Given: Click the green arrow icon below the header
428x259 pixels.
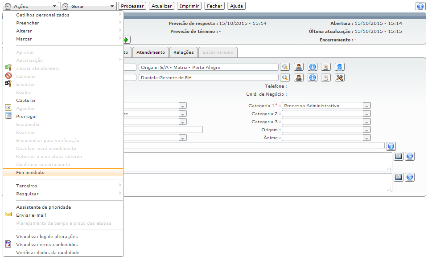Looking at the screenshot, I should (127, 40).
